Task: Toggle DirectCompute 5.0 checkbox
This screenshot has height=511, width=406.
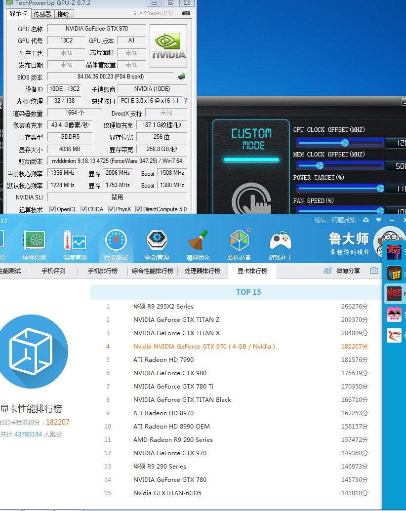Action: (138, 209)
